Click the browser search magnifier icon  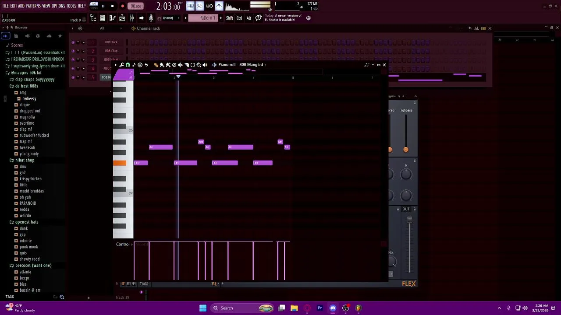pos(62,297)
